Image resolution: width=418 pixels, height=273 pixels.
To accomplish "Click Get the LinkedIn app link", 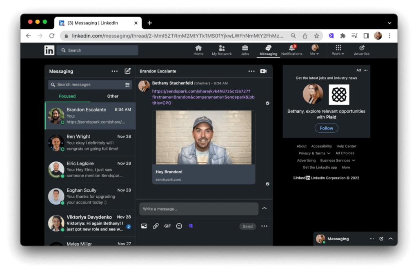I will click(x=320, y=168).
